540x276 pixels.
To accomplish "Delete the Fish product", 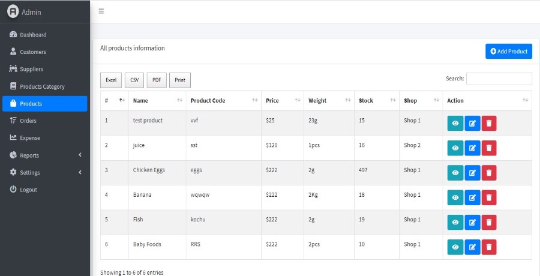I will click(489, 223).
